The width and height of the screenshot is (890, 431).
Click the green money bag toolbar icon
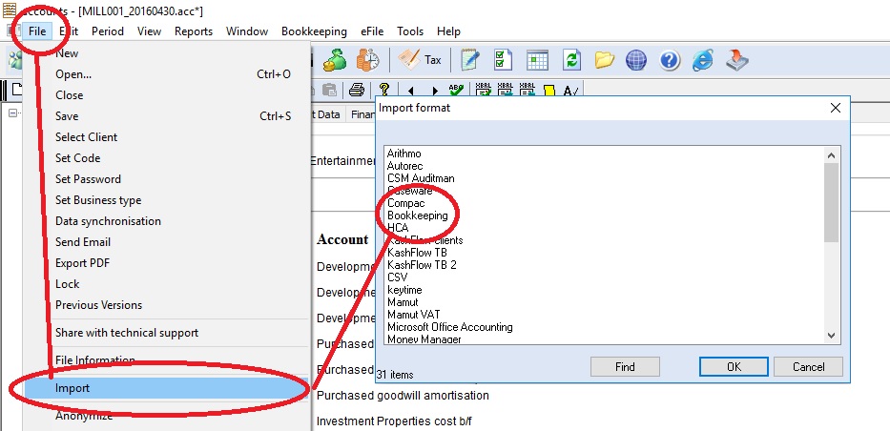(335, 59)
